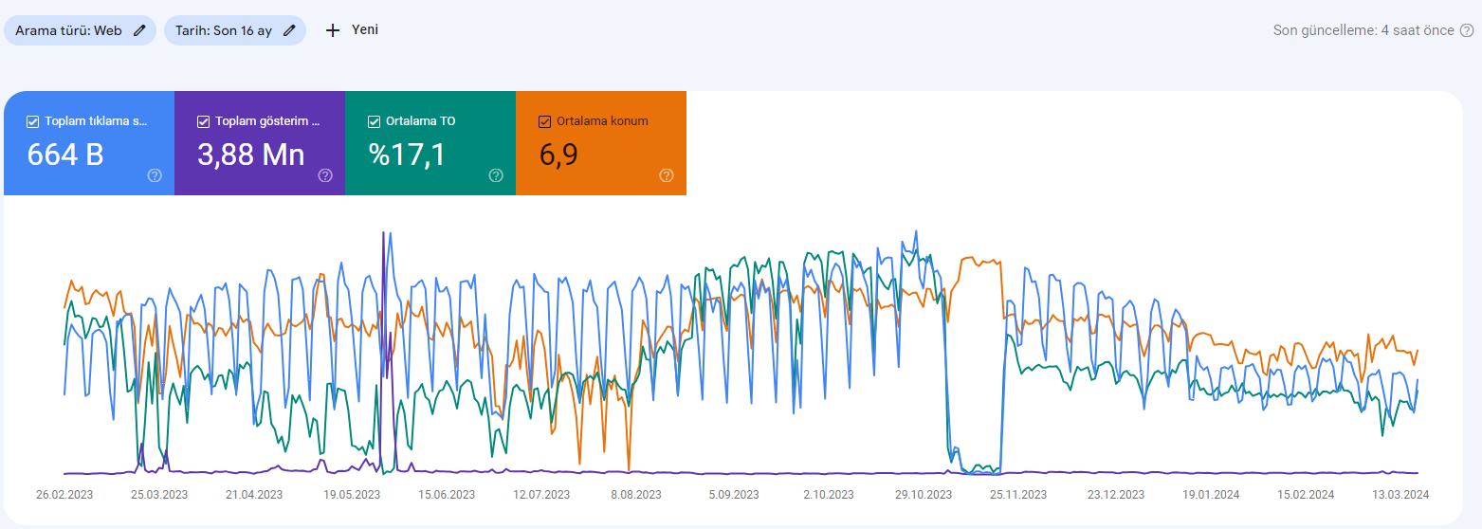The height and width of the screenshot is (529, 1482).
Task: Edit the Arama türü: Web filter pencil
Action: 139,30
